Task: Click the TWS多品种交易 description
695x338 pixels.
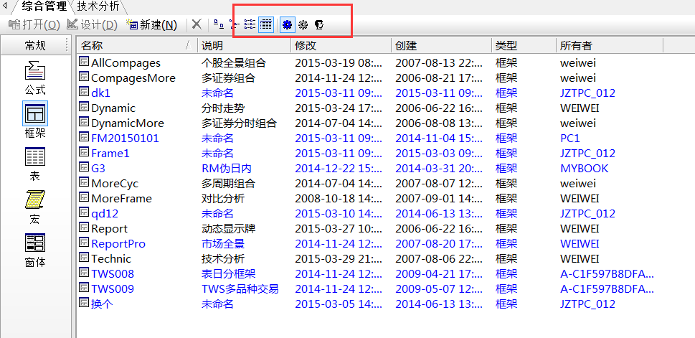Action: tap(240, 288)
